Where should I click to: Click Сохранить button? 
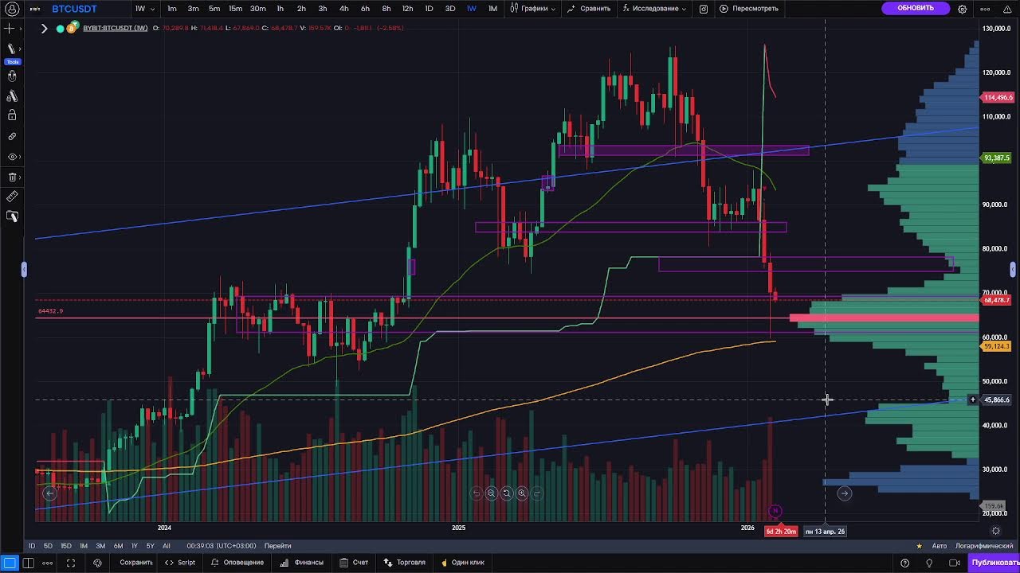pos(136,563)
